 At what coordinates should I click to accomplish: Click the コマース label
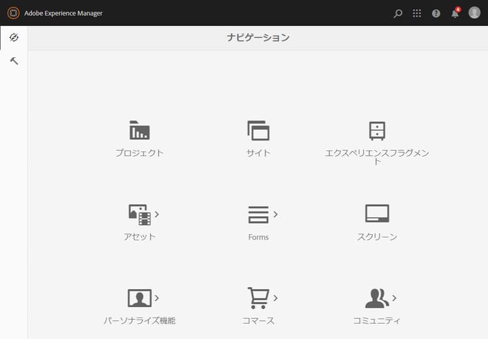coord(258,321)
